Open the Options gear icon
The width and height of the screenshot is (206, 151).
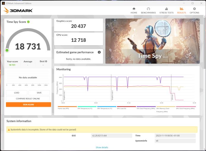[x=194, y=9]
